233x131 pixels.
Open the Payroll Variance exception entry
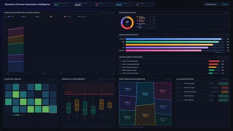[x=202, y=96]
